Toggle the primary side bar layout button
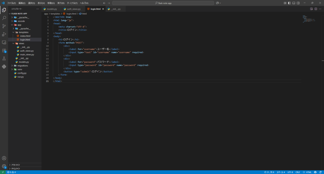The width and height of the screenshot is (324, 174). click(289, 3)
